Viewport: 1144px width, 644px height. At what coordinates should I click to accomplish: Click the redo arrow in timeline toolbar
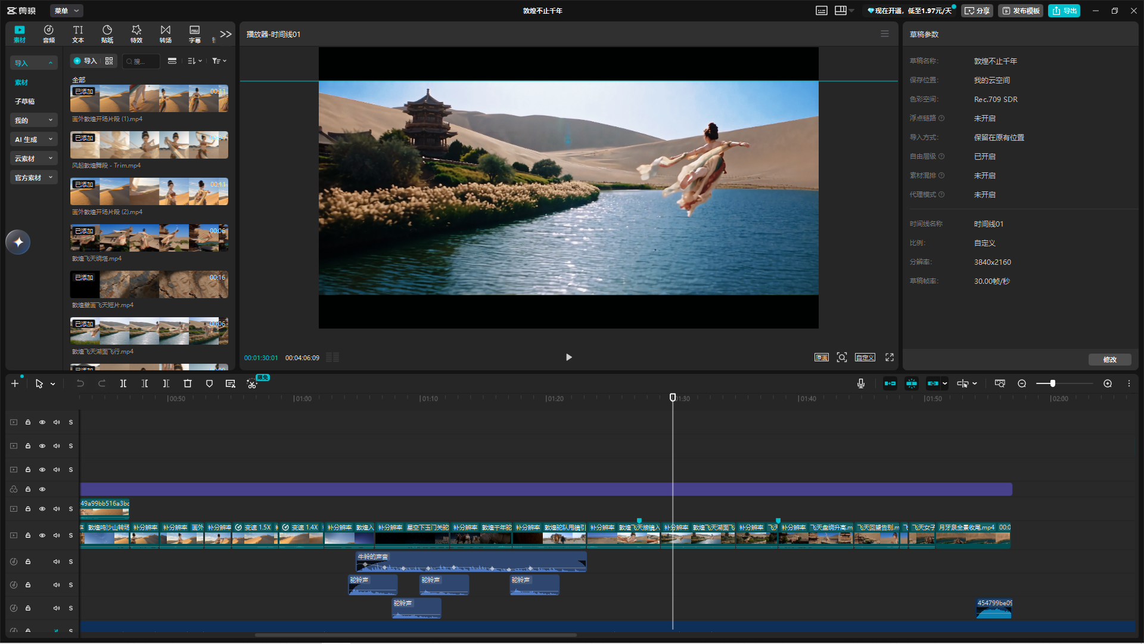click(102, 383)
